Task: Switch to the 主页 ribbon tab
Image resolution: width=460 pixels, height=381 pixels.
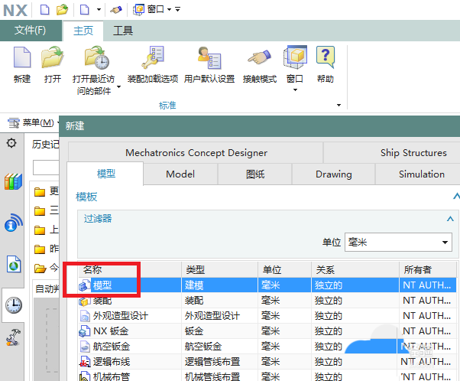Action: coord(83,31)
